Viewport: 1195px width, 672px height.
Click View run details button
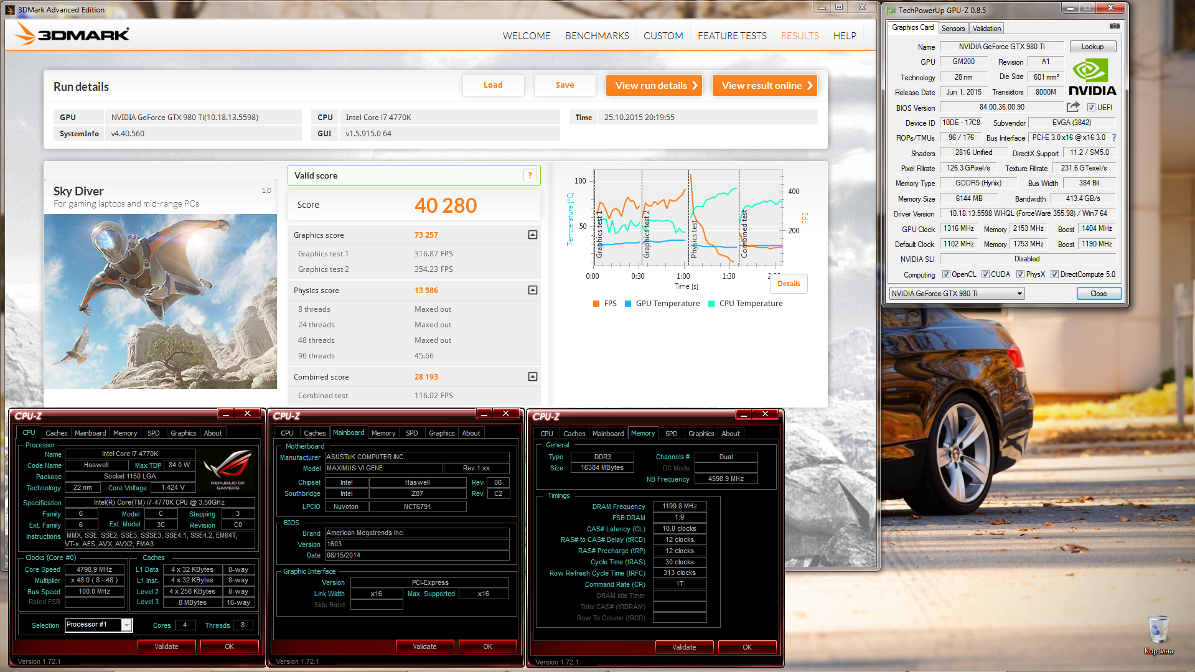654,85
